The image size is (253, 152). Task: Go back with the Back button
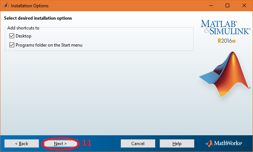(22, 144)
